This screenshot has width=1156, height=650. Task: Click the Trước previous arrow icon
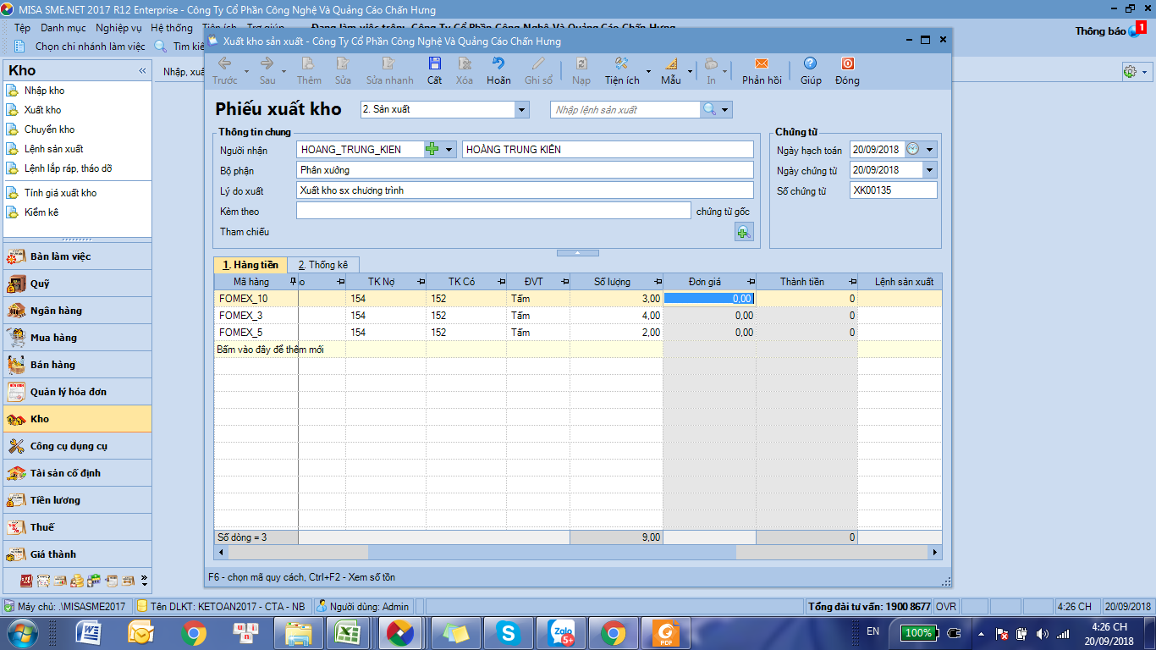(225, 63)
